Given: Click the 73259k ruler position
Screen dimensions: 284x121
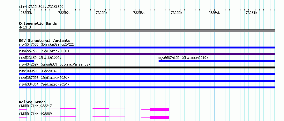Looking at the screenshot, I should tap(176, 13).
